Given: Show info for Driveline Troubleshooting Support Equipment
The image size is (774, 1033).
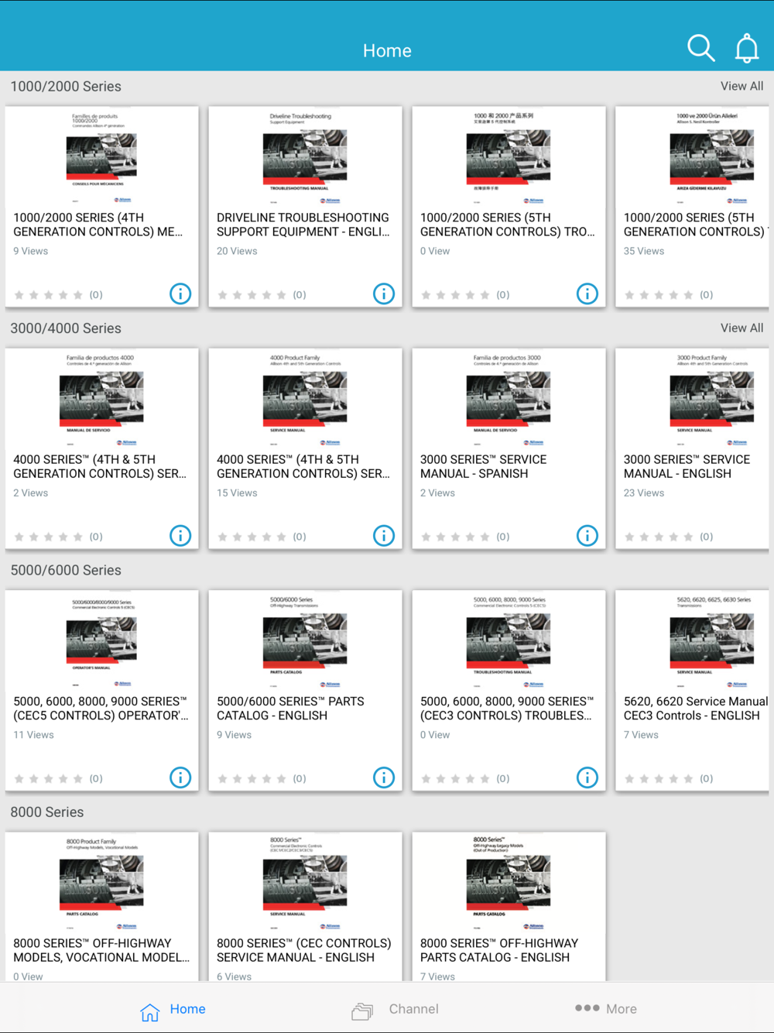Looking at the screenshot, I should click(384, 294).
